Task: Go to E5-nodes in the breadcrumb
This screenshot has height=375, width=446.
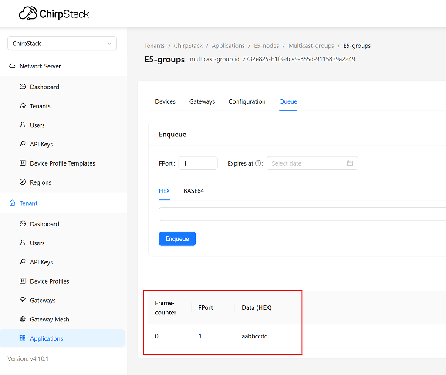Action: (267, 46)
